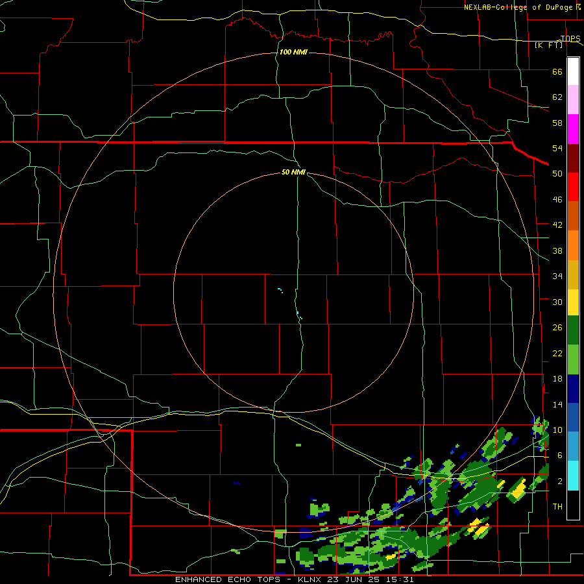Click the "NEXLAB-College of DuPage" header text
Screen dimensions: 584x584
[x=518, y=7]
